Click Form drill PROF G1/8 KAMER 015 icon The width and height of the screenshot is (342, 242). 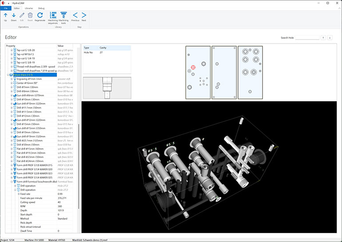15,165
